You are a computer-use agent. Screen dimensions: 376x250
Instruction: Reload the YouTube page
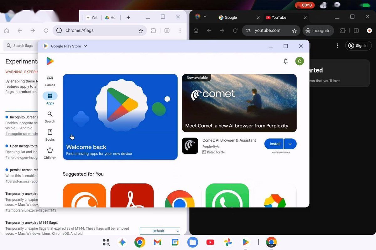tap(235, 31)
